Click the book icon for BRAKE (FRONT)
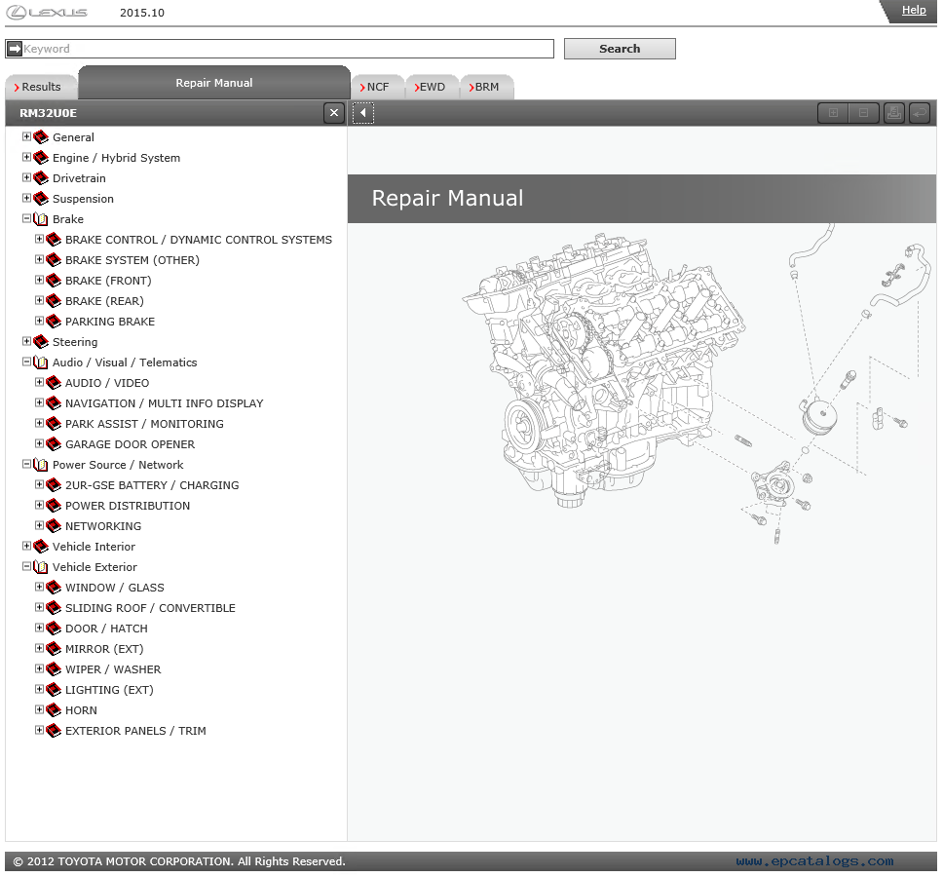 54,281
